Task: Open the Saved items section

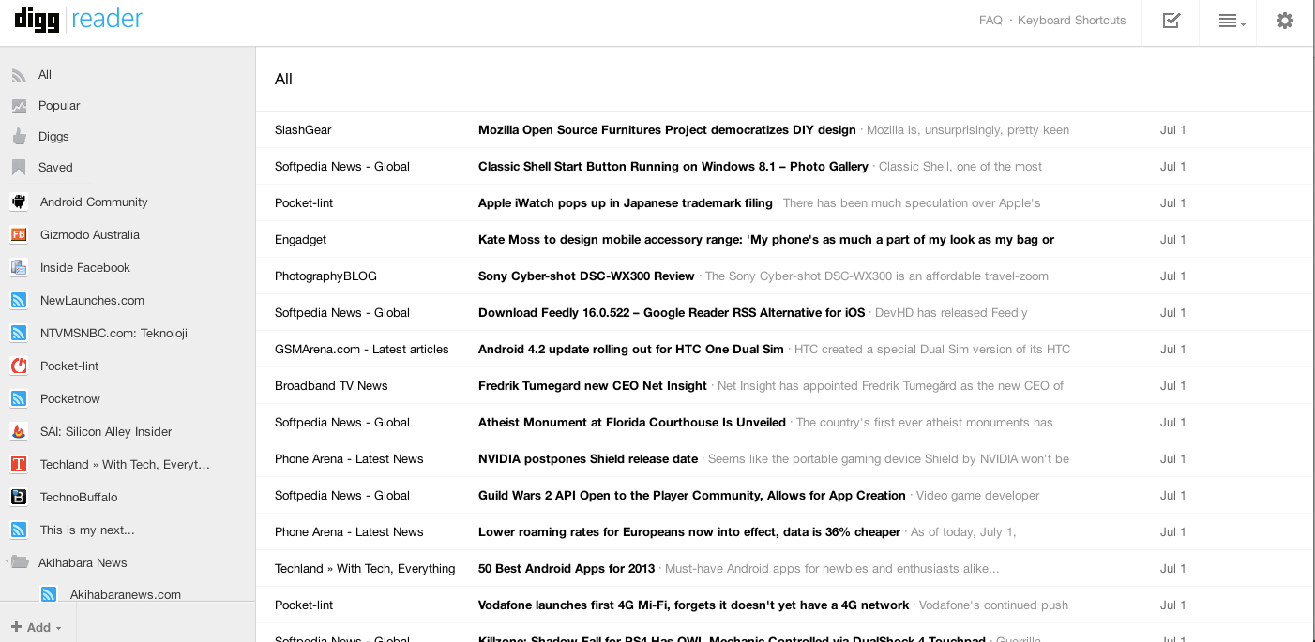Action: coord(54,168)
